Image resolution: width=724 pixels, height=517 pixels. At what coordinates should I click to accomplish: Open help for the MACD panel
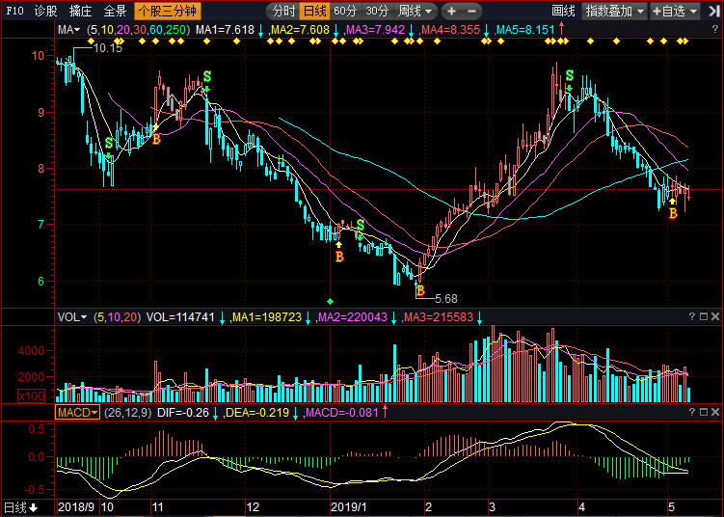(691, 413)
